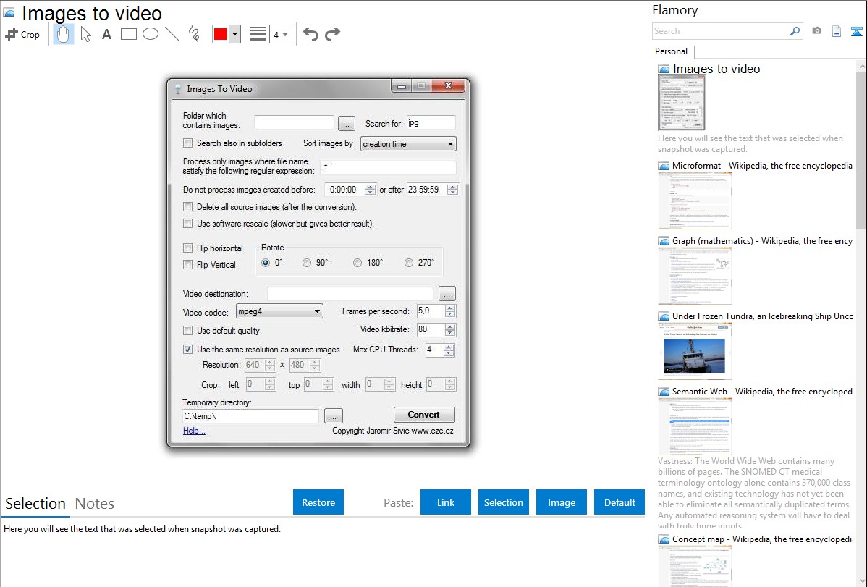
Task: Expand the Video codec dropdown
Action: 279,311
